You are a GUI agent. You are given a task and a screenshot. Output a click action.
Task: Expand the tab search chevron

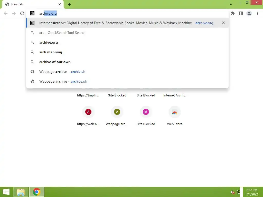[231, 4]
